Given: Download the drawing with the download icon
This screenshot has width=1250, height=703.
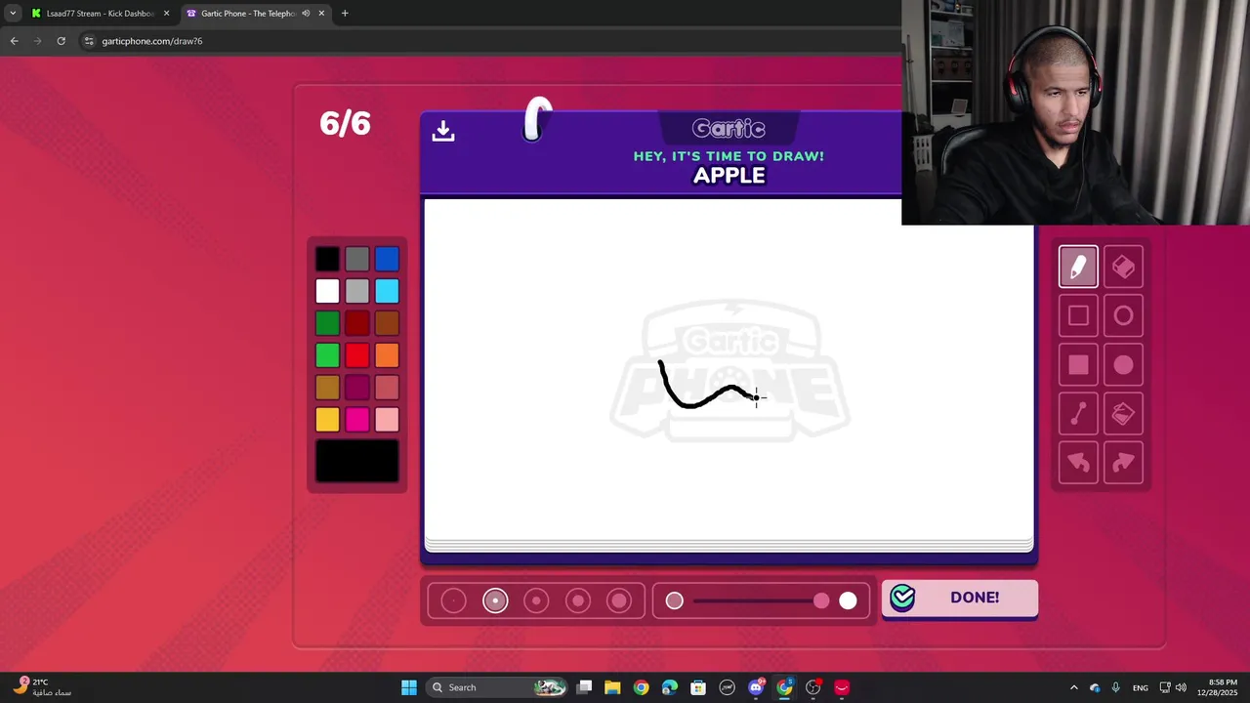Looking at the screenshot, I should (x=443, y=131).
